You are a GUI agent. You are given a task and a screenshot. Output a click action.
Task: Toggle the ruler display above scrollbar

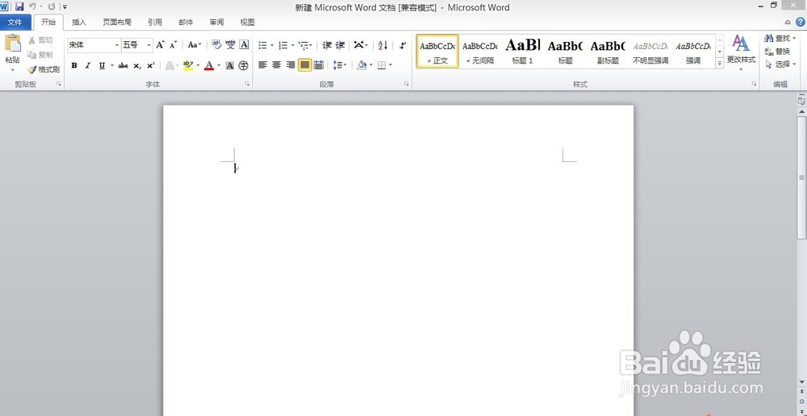coord(801,102)
